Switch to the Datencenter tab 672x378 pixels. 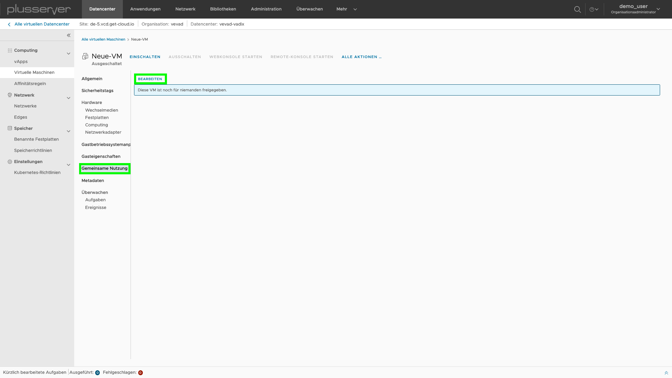tap(102, 9)
